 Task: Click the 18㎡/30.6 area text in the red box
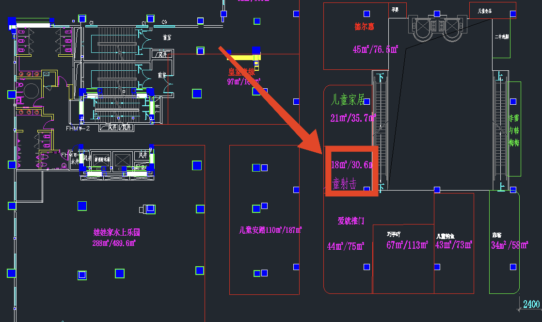pyautogui.click(x=351, y=165)
